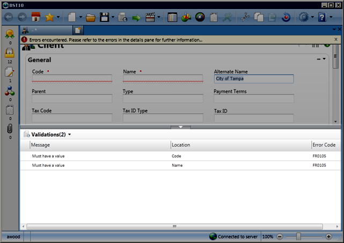Switch to the second document tab

tap(78, 30)
